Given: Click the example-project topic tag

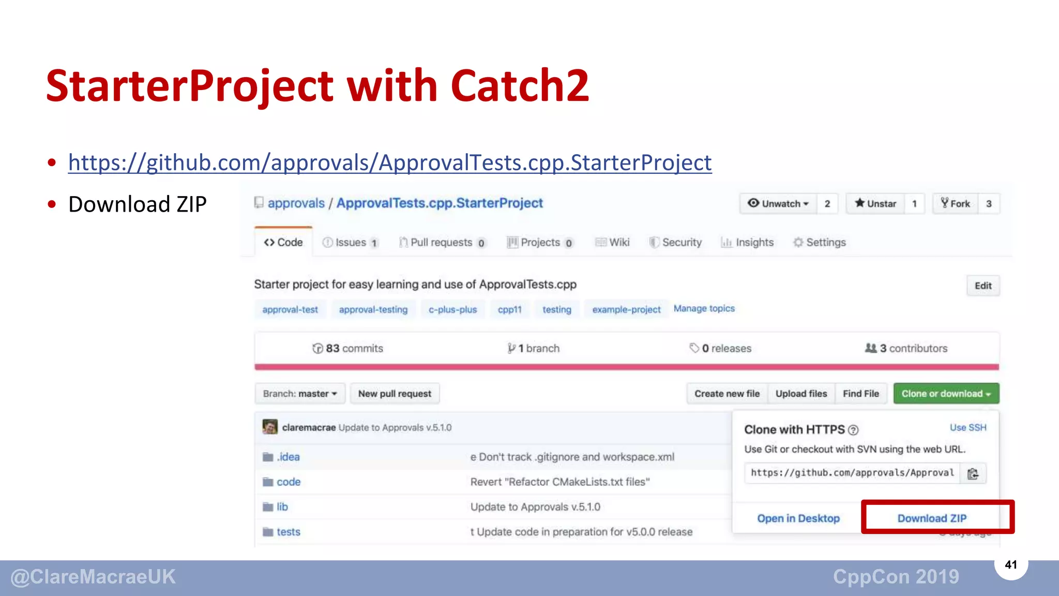Looking at the screenshot, I should [626, 309].
